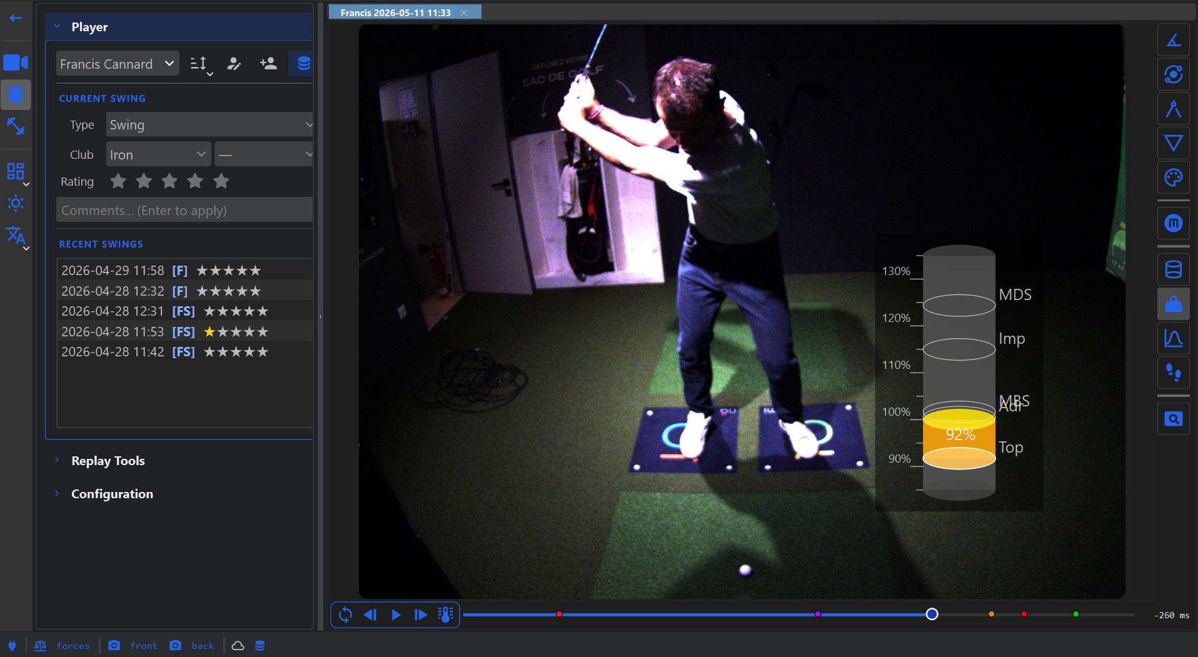Screen dimensions: 1198x657
Task: Open the dumbbell training mode icon
Action: (16, 126)
